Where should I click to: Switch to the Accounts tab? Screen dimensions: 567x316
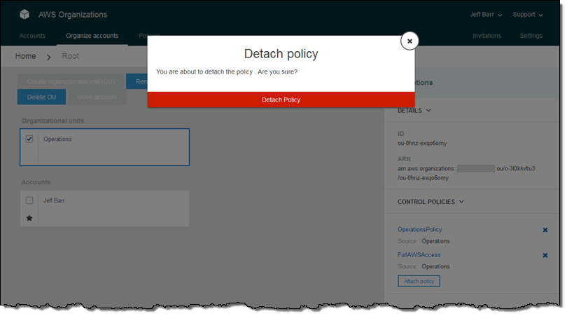coord(32,36)
